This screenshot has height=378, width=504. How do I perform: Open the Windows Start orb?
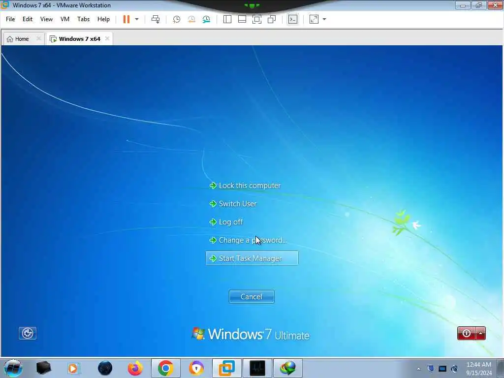click(13, 368)
